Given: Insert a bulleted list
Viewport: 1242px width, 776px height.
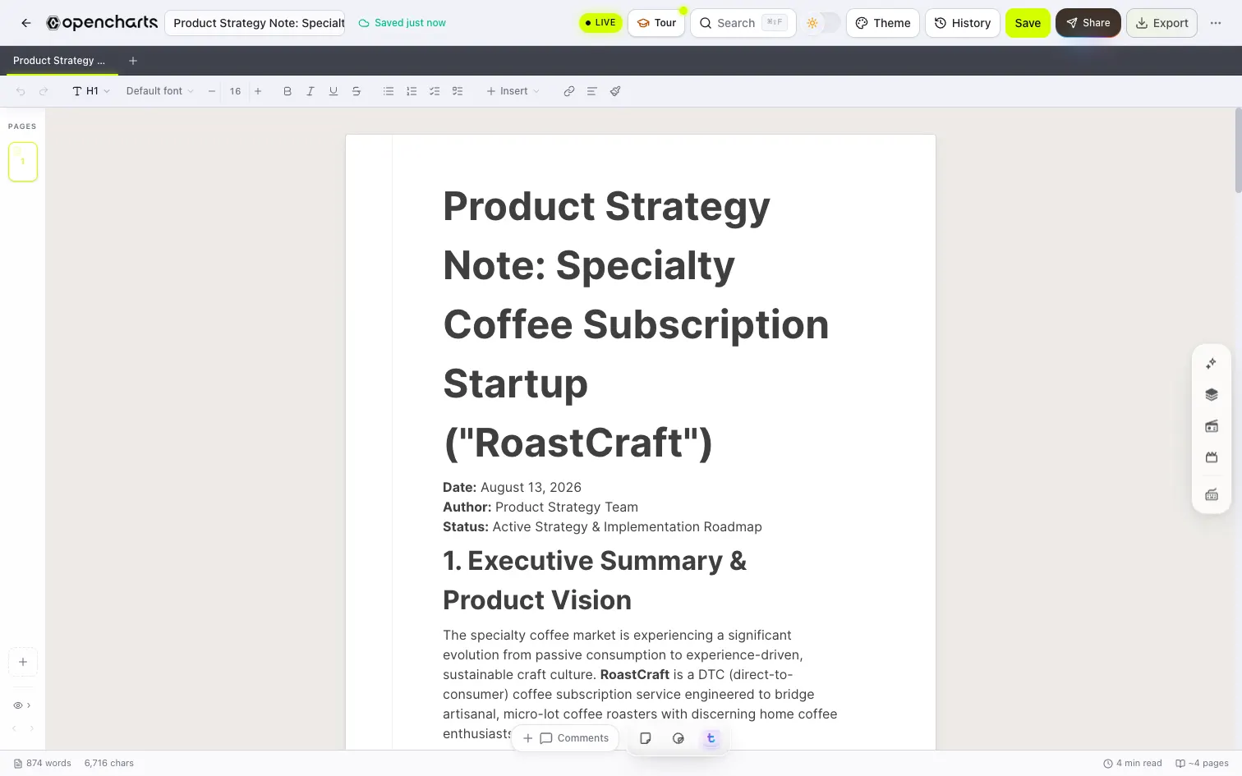Looking at the screenshot, I should coord(389,91).
